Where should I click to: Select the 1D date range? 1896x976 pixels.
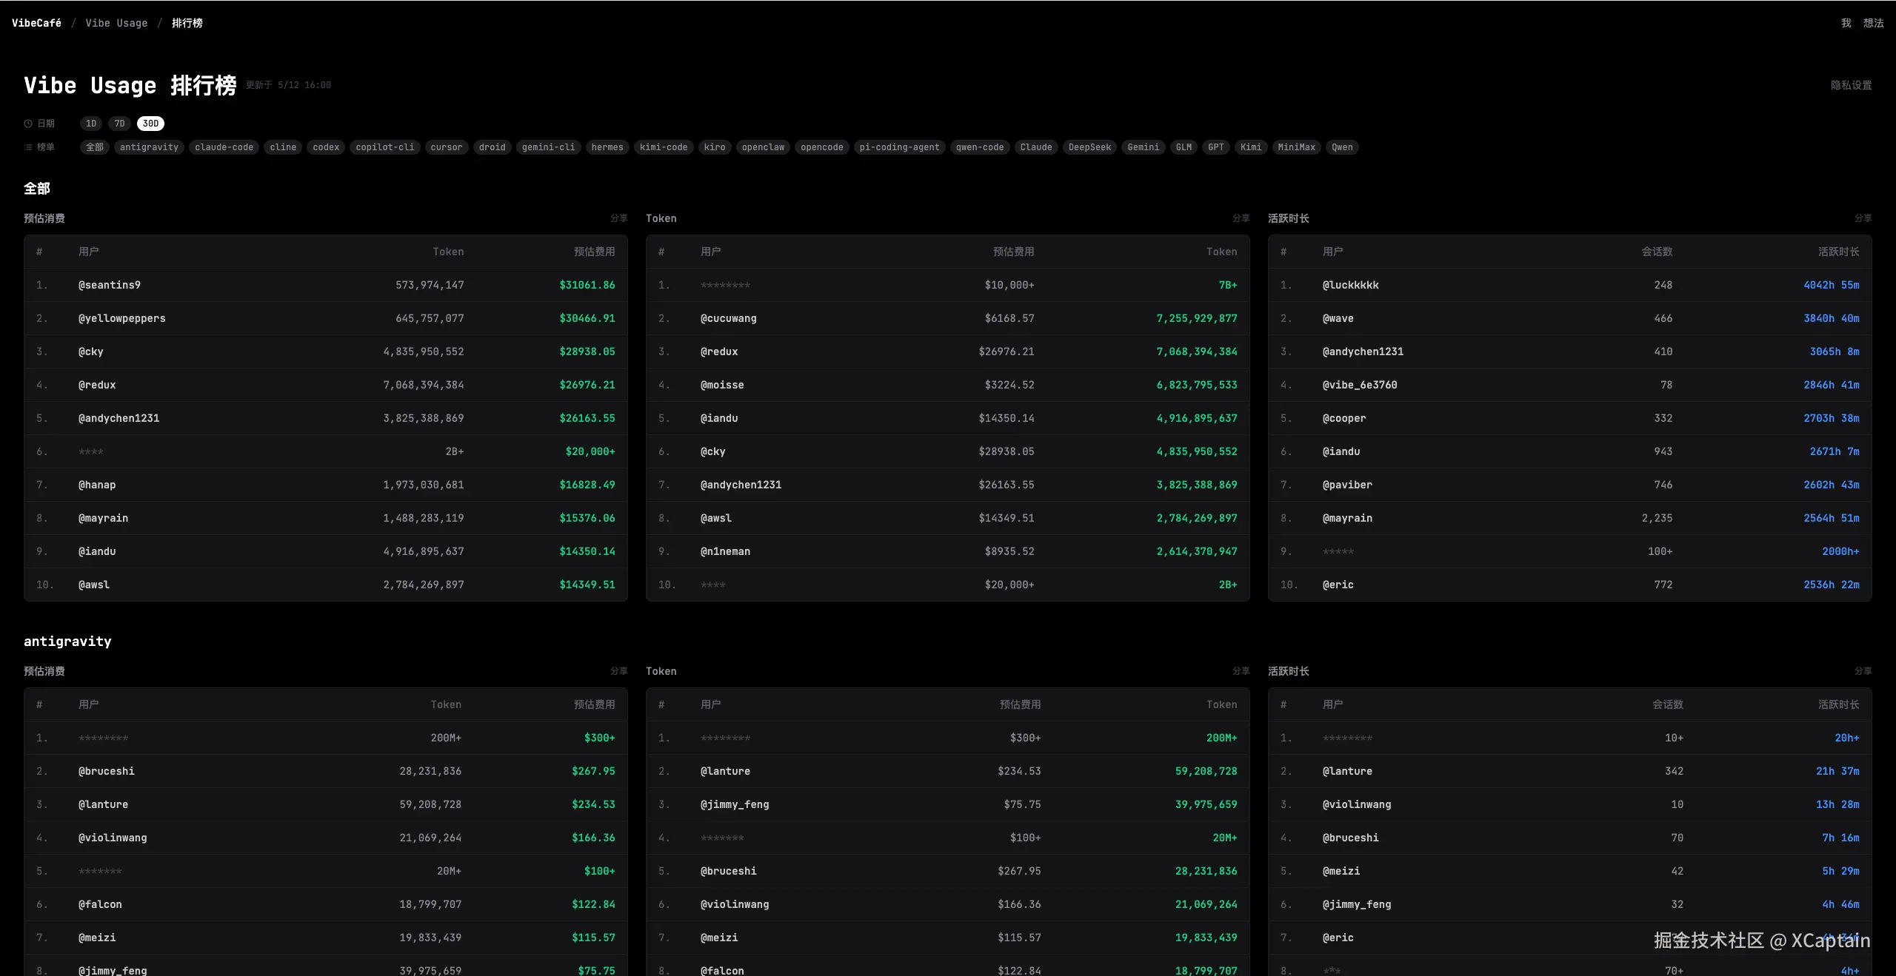coord(91,124)
